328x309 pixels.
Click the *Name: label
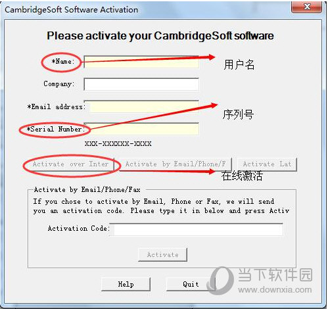[x=63, y=62]
